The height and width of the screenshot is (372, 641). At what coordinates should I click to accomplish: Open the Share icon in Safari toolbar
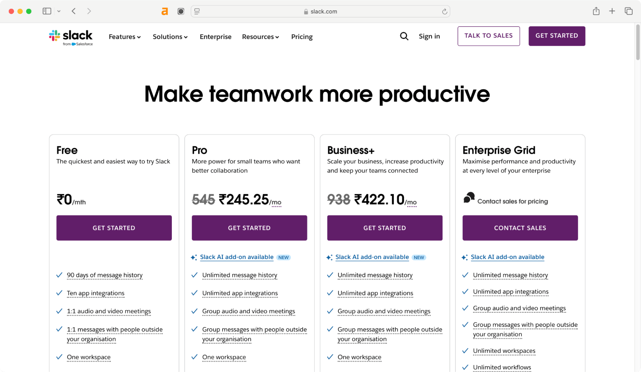596,11
